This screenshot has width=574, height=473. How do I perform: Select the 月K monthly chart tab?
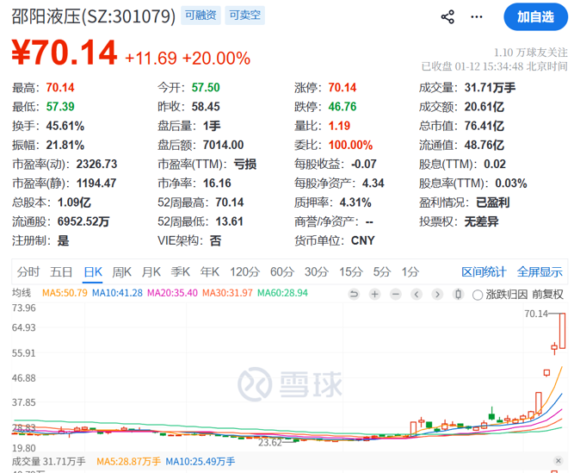tap(151, 271)
